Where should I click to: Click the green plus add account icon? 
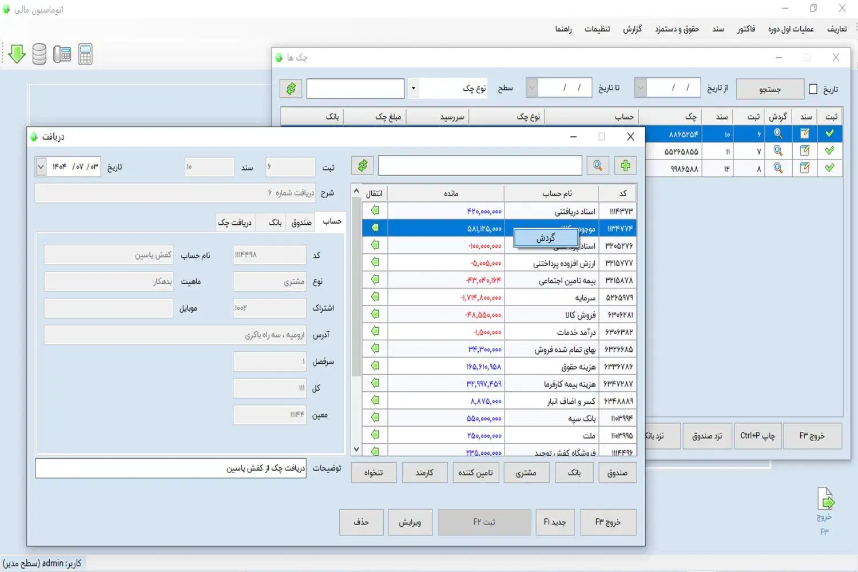(x=625, y=166)
